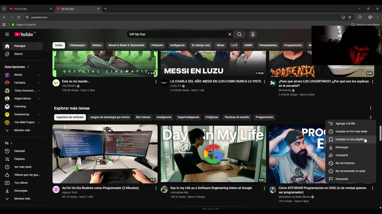Open options for Día Realista como Programador video
Viewport: 382px width, 214px height.
pyautogui.click(x=156, y=188)
